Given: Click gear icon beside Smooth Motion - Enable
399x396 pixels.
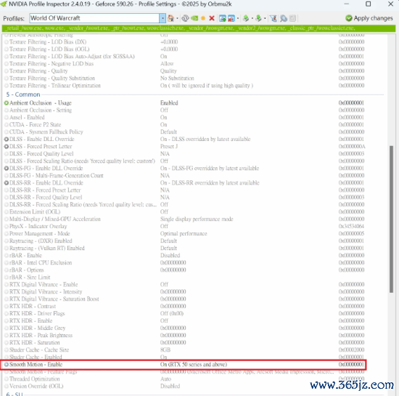Looking at the screenshot, I should pyautogui.click(x=7, y=365).
